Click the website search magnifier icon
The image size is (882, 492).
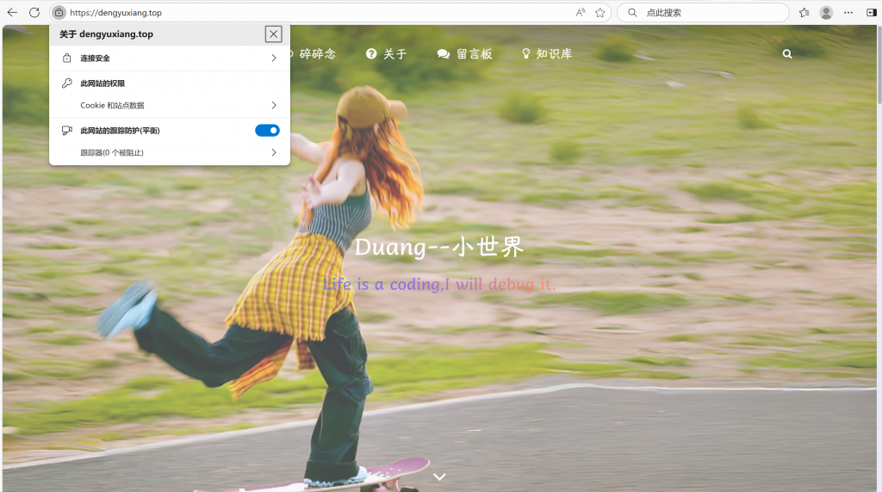(x=787, y=54)
